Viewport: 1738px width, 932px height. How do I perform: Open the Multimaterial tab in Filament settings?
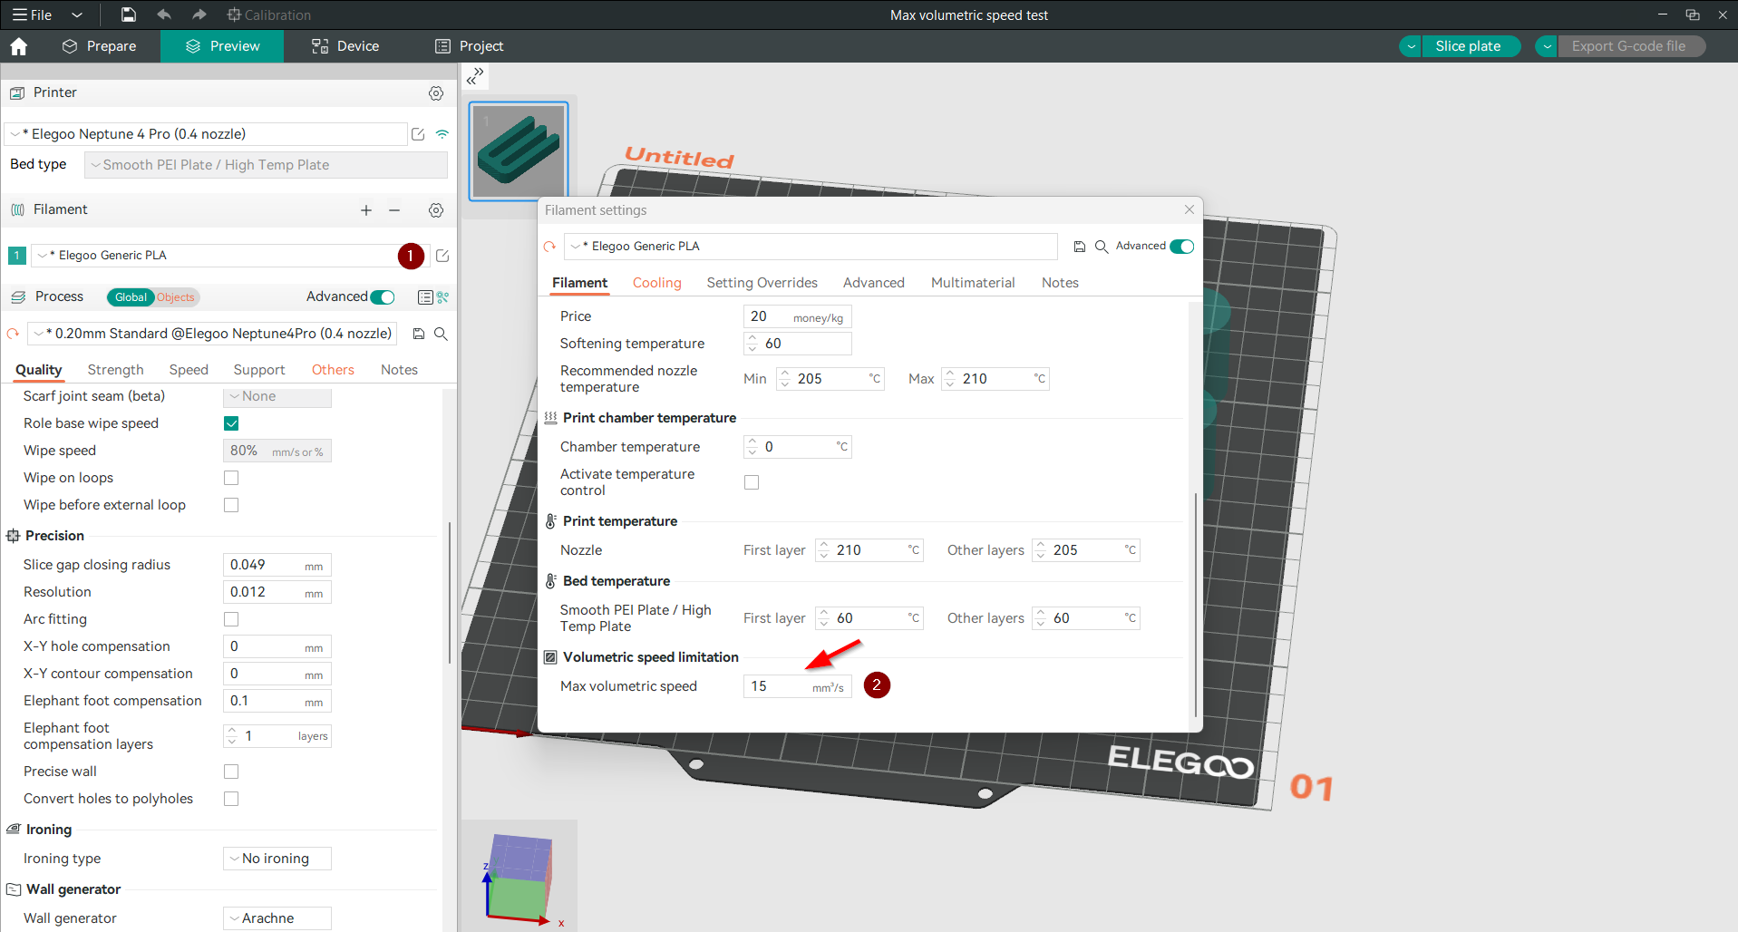click(973, 283)
